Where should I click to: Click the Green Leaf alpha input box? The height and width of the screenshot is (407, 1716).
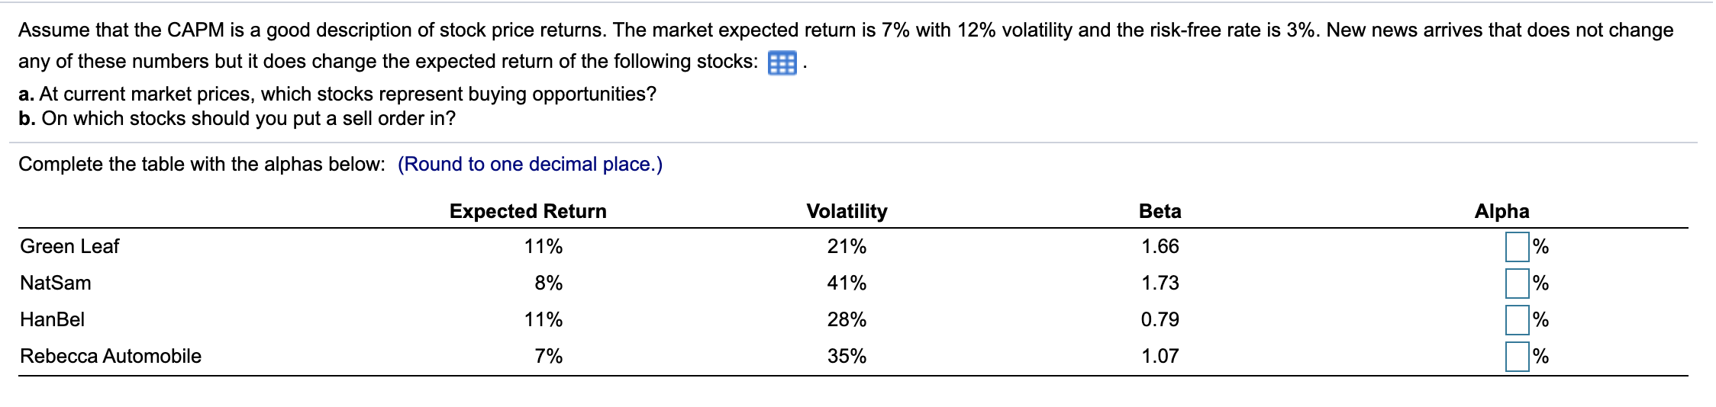pos(1518,247)
